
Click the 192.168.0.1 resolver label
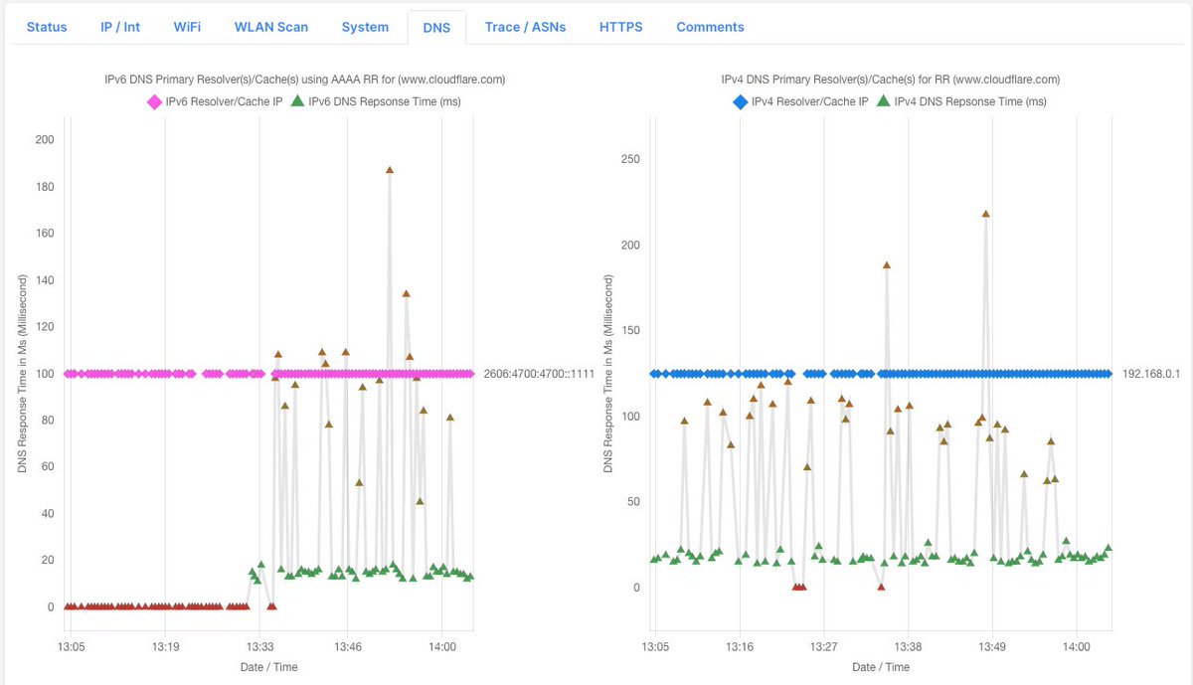[1151, 372]
